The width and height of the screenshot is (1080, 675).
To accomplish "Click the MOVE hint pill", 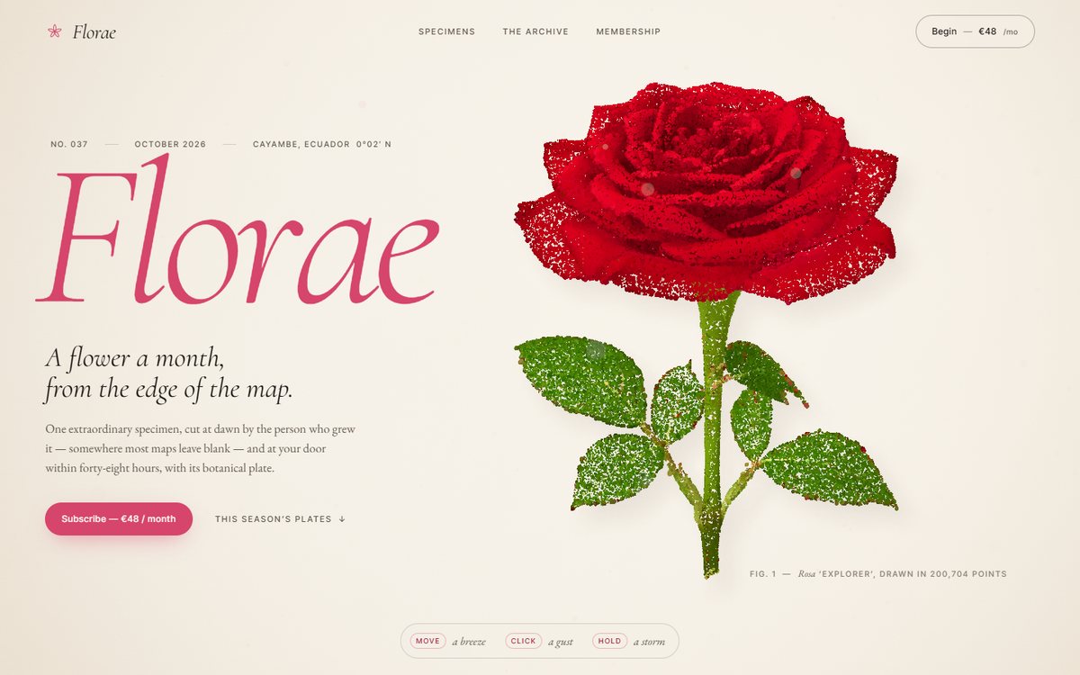I will [x=427, y=641].
